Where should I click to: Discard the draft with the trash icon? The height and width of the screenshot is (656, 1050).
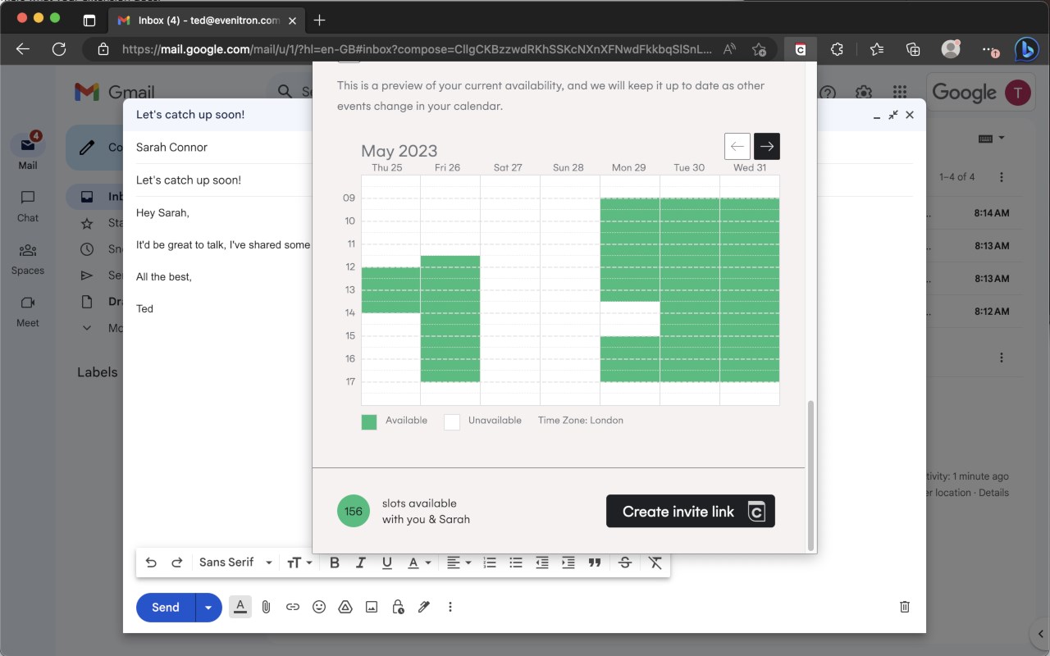(x=905, y=607)
